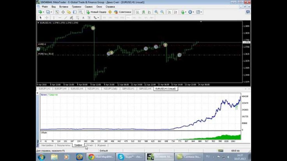The height and width of the screenshot is (161, 287).
Task: Switch to EURUSD,H4 chart tab
Action: click(77, 89)
